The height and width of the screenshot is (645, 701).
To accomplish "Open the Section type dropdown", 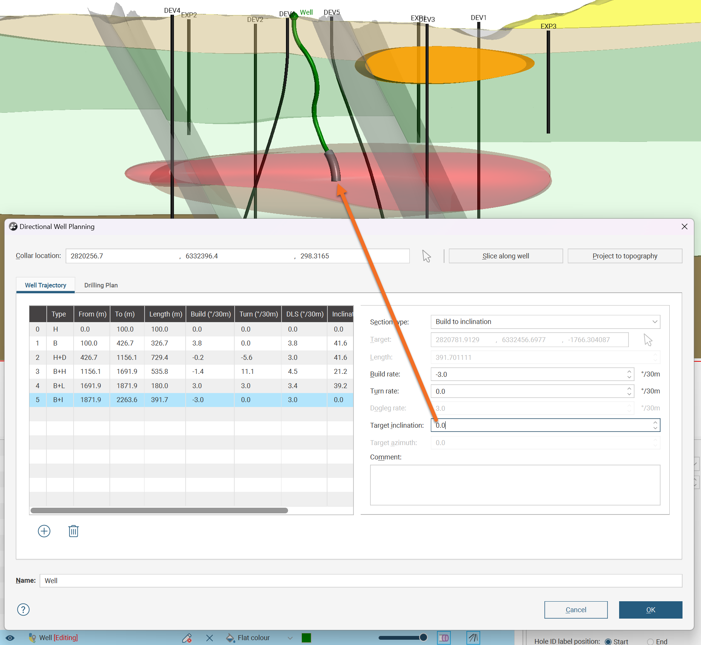I will (545, 322).
